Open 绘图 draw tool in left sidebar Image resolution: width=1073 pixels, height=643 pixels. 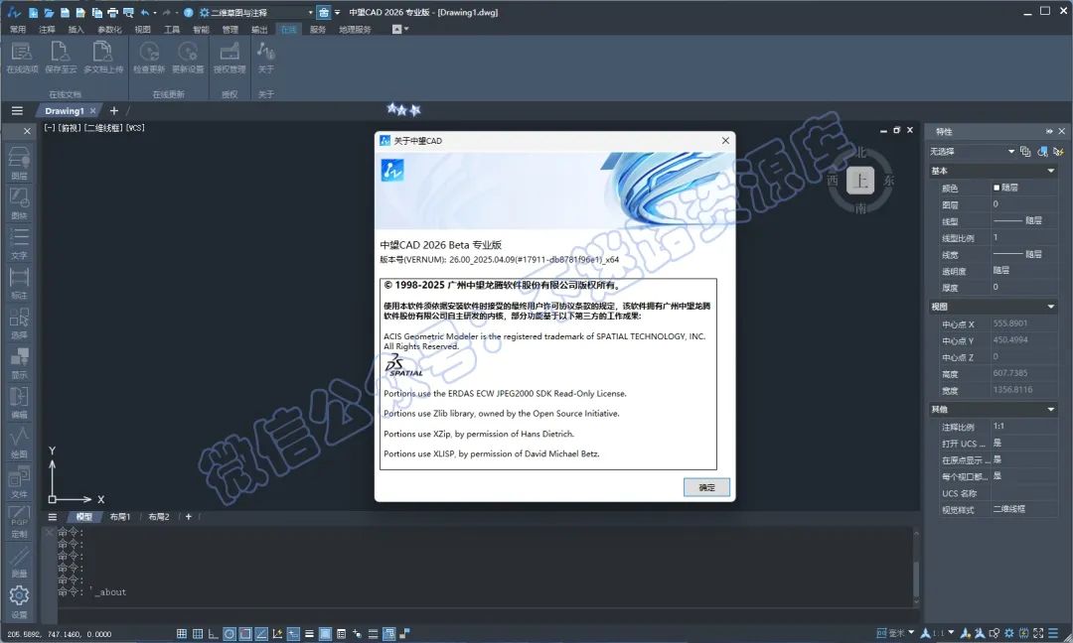point(19,442)
